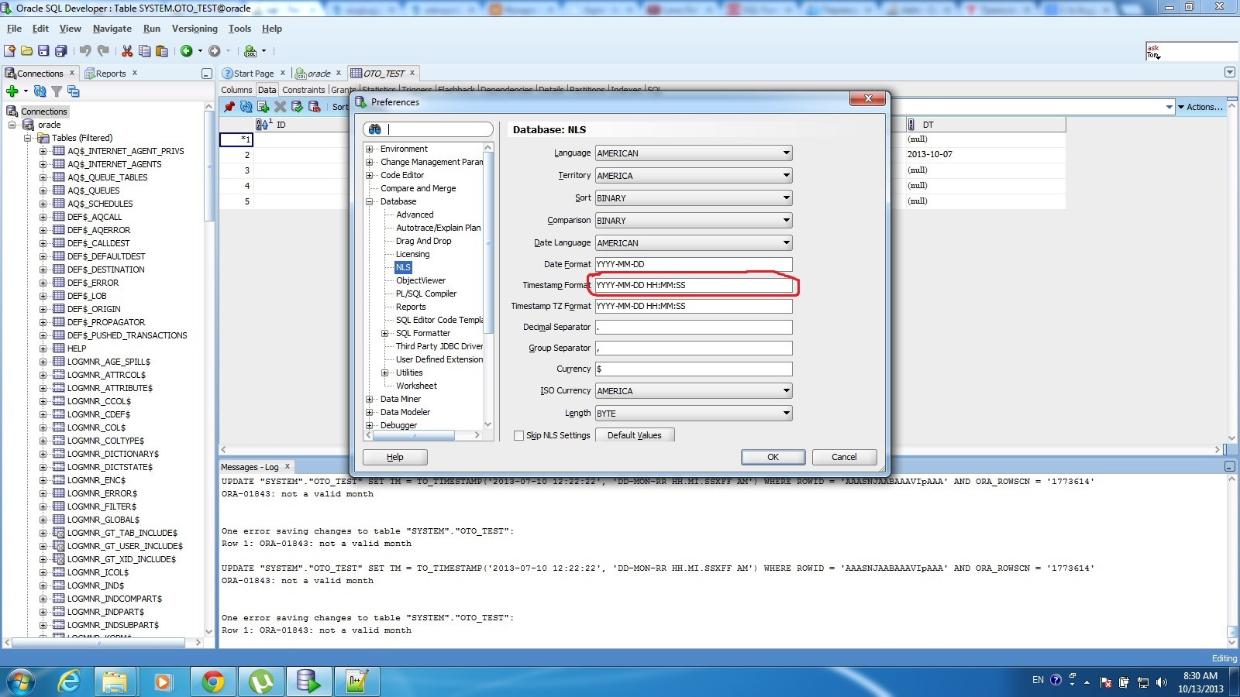The image size is (1240, 697).
Task: Click the Preferences Help button
Action: pos(395,457)
